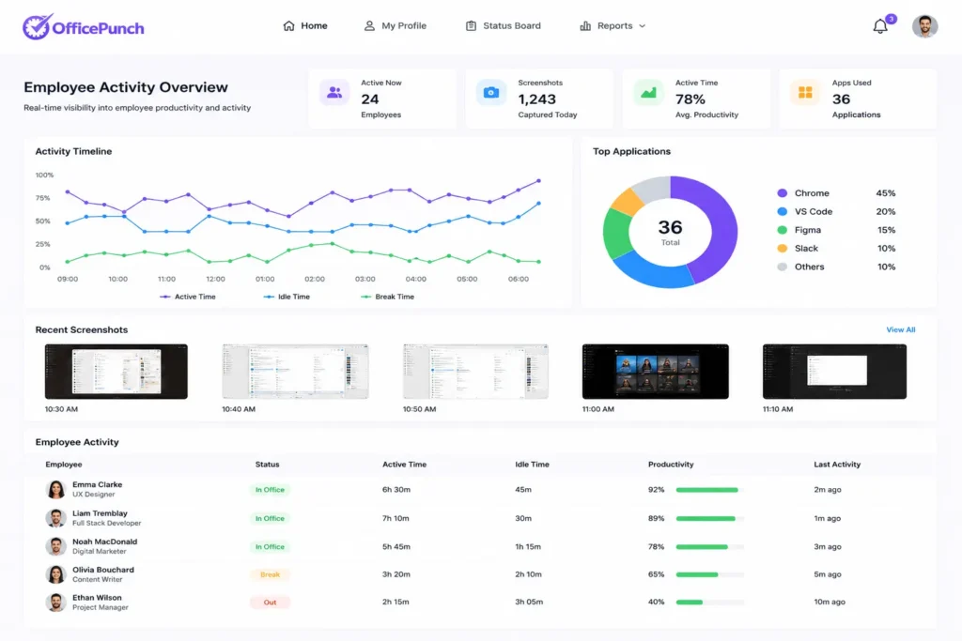Open the user profile avatar
Viewport: 962px width, 641px height.
pos(924,26)
